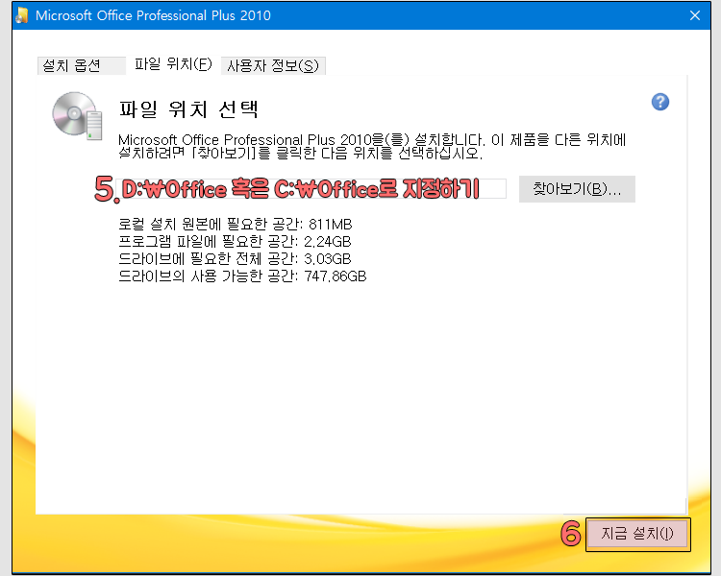This screenshot has height=576, width=721.
Task: Click the 찾아보기(B)... browse button
Action: [577, 189]
